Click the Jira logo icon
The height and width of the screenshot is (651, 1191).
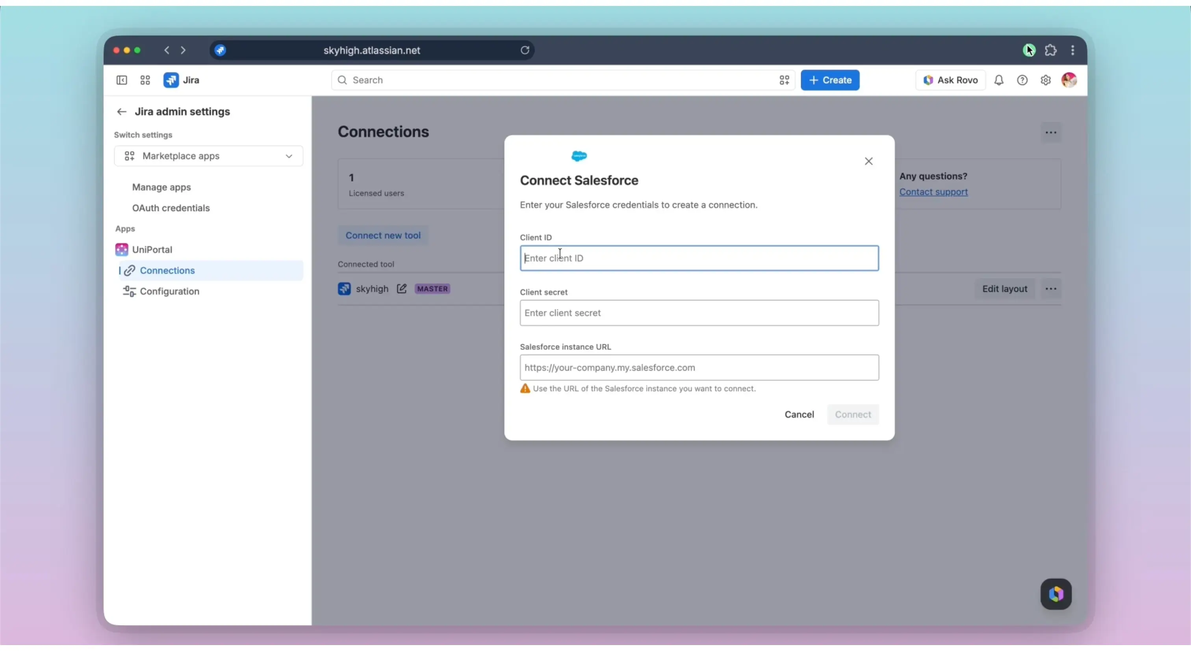point(171,80)
